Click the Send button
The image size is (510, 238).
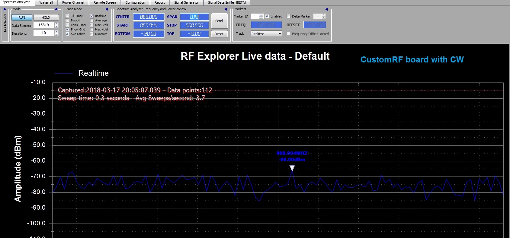tap(219, 21)
